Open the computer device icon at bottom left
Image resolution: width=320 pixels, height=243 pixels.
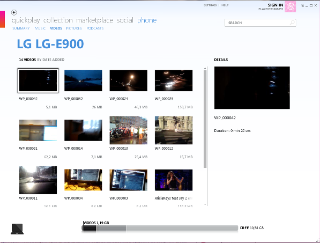(17, 229)
